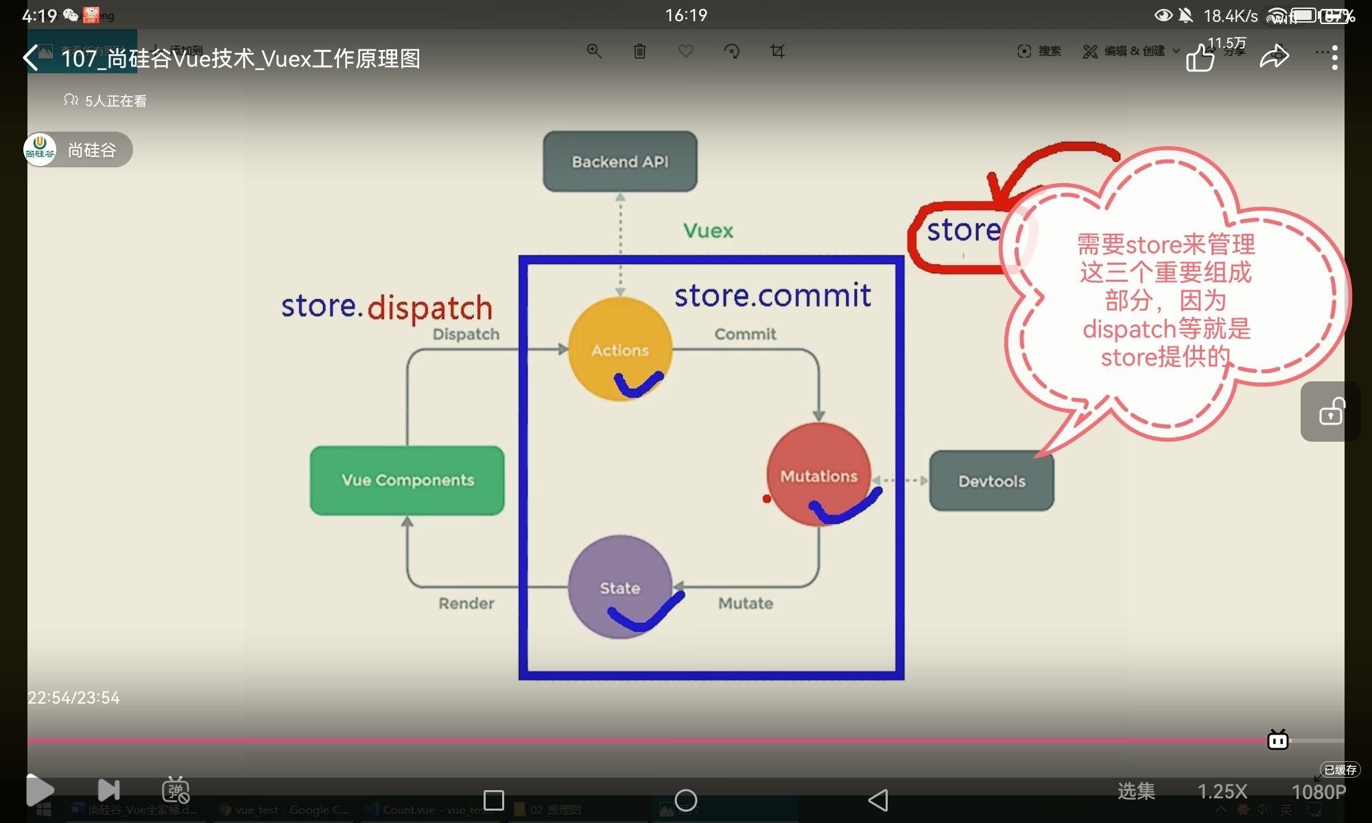The height and width of the screenshot is (823, 1372).
Task: Tap the share arrow icon
Action: coord(1274,57)
